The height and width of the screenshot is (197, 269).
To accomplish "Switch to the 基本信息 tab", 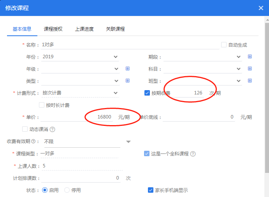I will pos(22,29).
